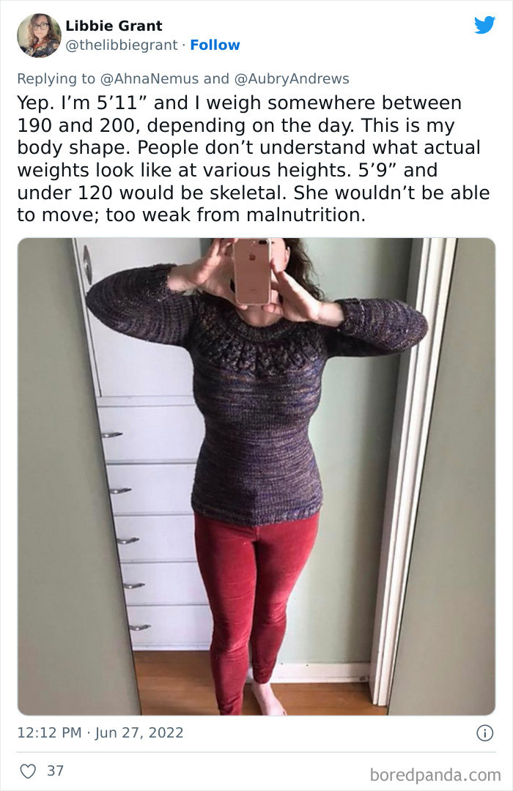Viewport: 513px width, 791px height.
Task: Click the 37 likes count
Action: pyautogui.click(x=55, y=770)
